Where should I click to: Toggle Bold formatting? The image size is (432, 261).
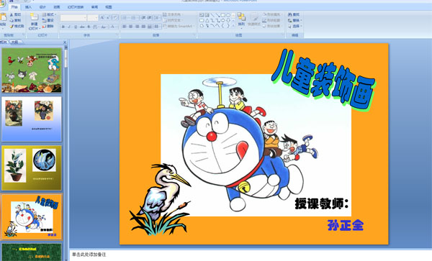pos(63,27)
